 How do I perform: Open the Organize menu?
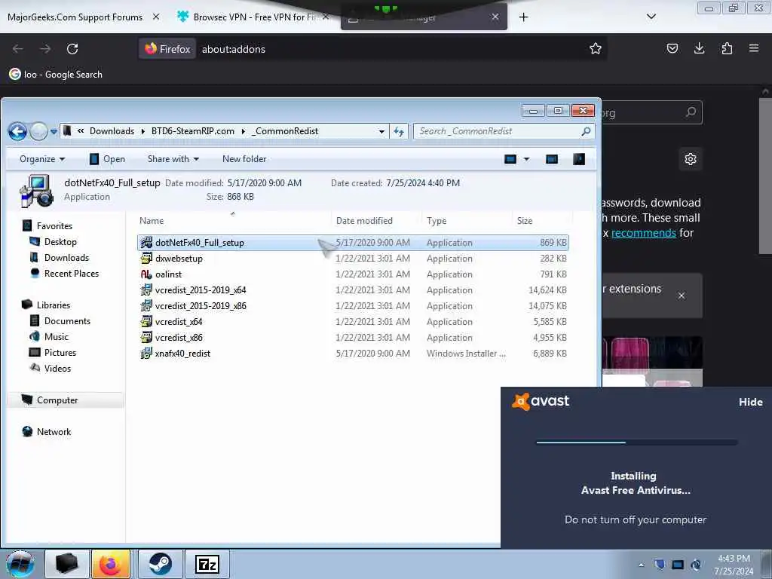pyautogui.click(x=42, y=159)
